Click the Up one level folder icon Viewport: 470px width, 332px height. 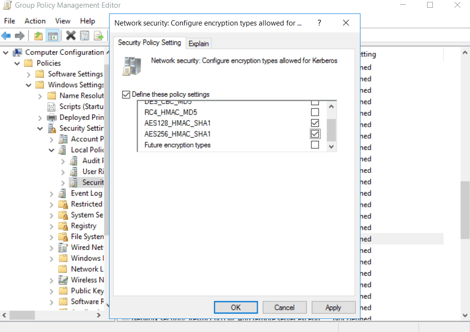[39, 36]
